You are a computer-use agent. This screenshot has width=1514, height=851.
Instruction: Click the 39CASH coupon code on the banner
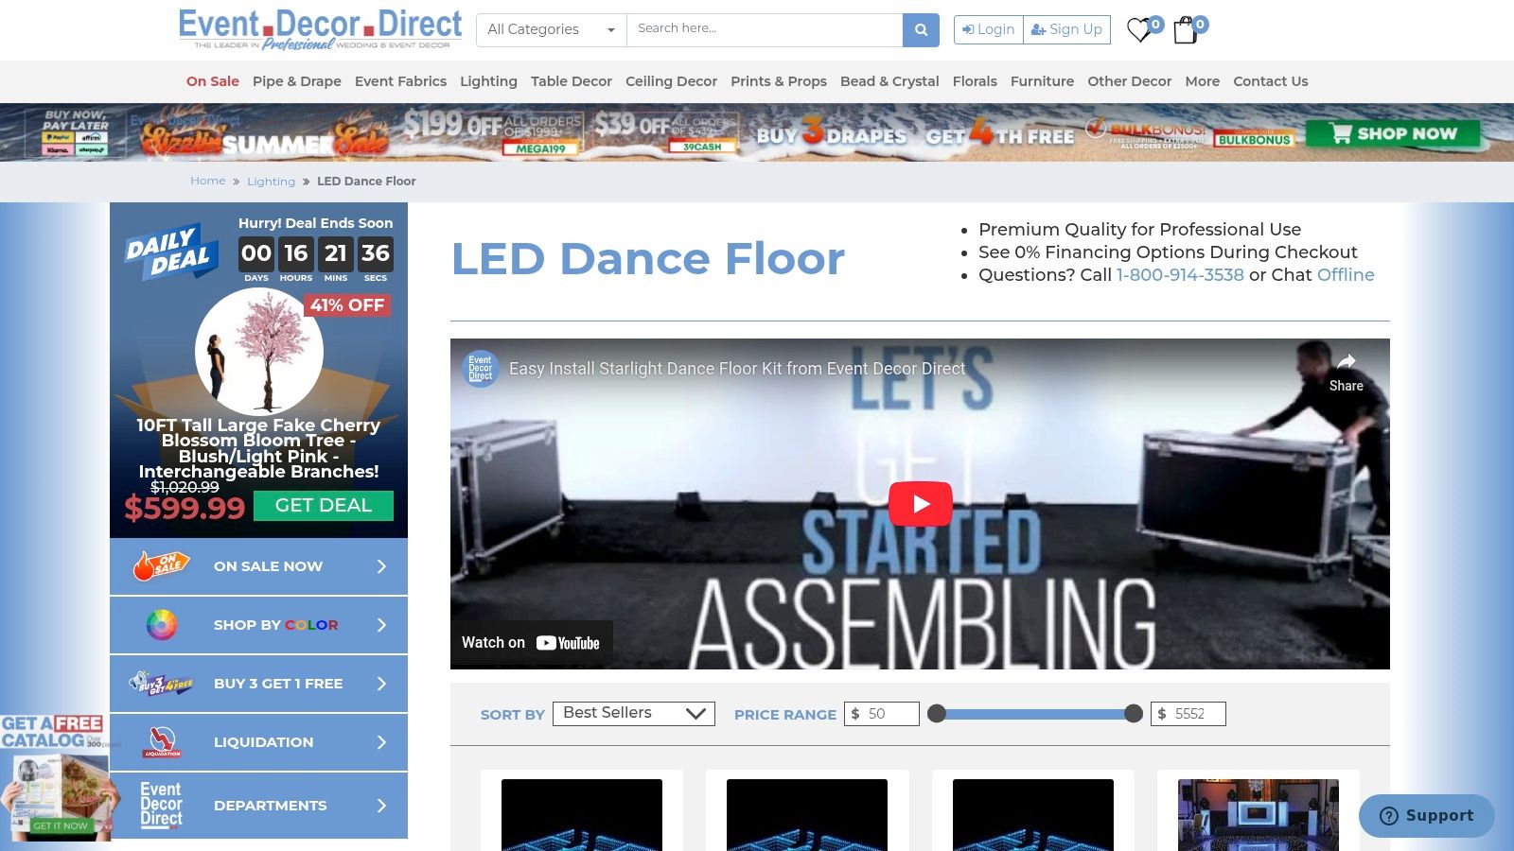[x=702, y=147]
